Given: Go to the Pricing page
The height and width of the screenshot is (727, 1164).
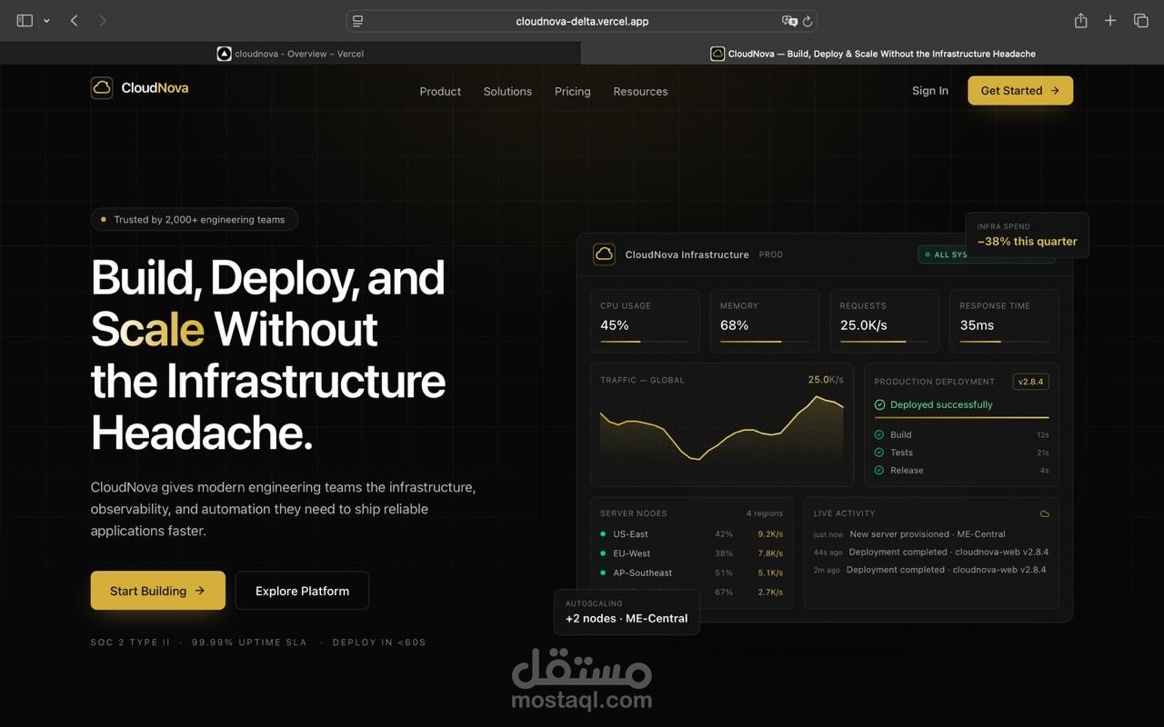Looking at the screenshot, I should (573, 91).
